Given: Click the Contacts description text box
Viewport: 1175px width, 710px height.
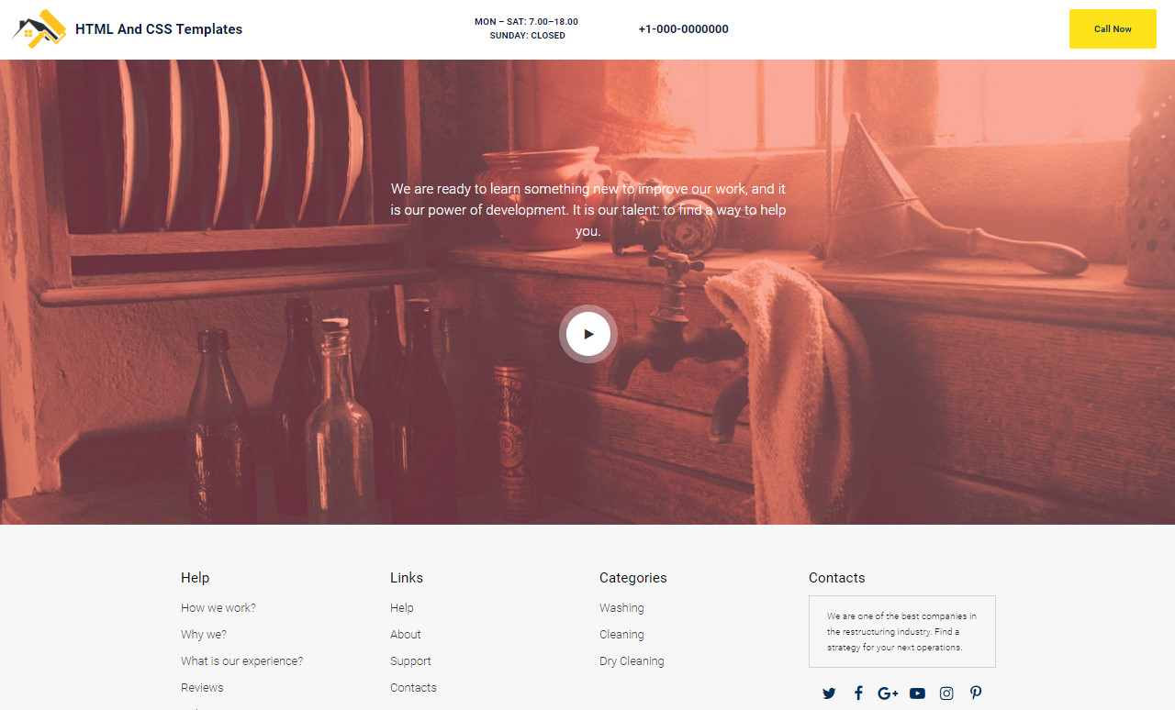Looking at the screenshot, I should click(901, 632).
